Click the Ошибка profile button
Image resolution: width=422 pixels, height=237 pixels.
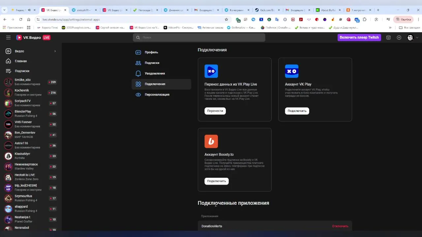click(404, 19)
